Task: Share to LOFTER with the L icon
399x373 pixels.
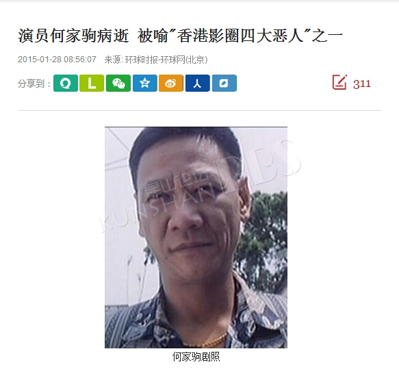Action: [x=92, y=83]
